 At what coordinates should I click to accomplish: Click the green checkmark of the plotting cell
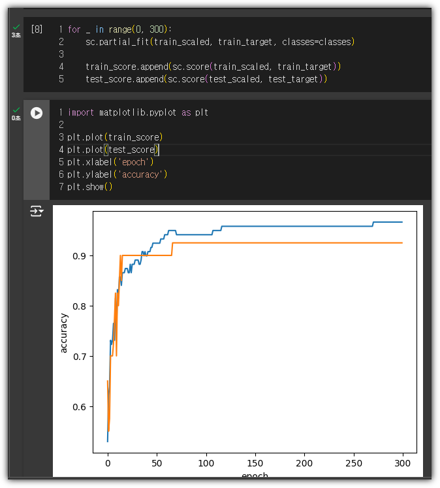point(16,110)
